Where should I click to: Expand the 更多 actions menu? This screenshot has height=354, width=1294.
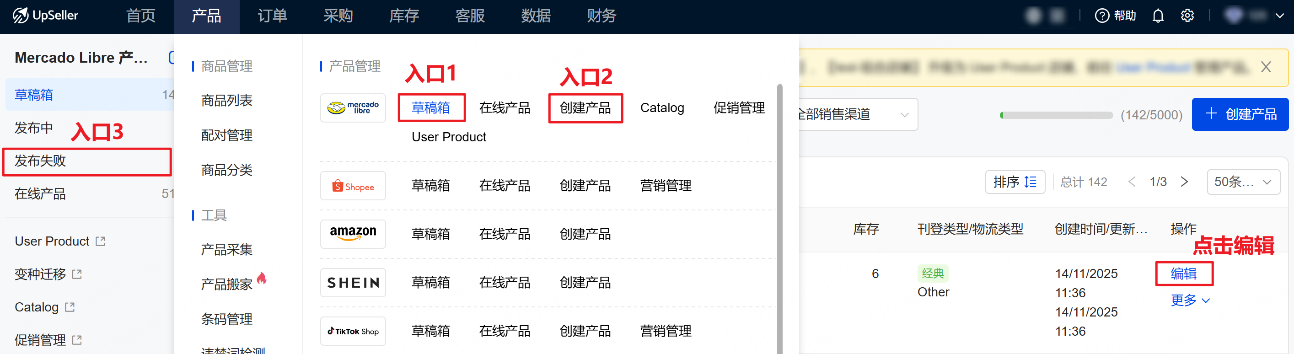point(1190,300)
